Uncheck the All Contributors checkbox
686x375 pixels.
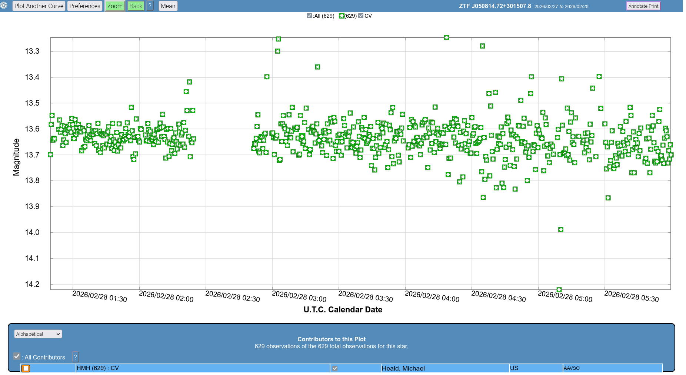(17, 356)
